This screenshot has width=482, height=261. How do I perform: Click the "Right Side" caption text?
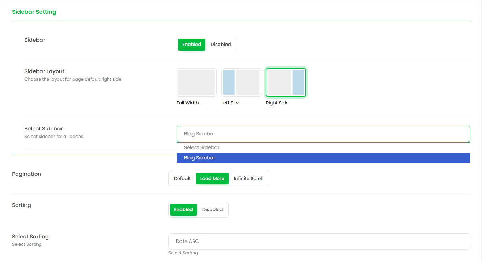(277, 103)
